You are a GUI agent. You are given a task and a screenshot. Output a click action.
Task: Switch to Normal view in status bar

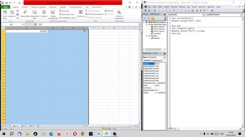coord(103,129)
